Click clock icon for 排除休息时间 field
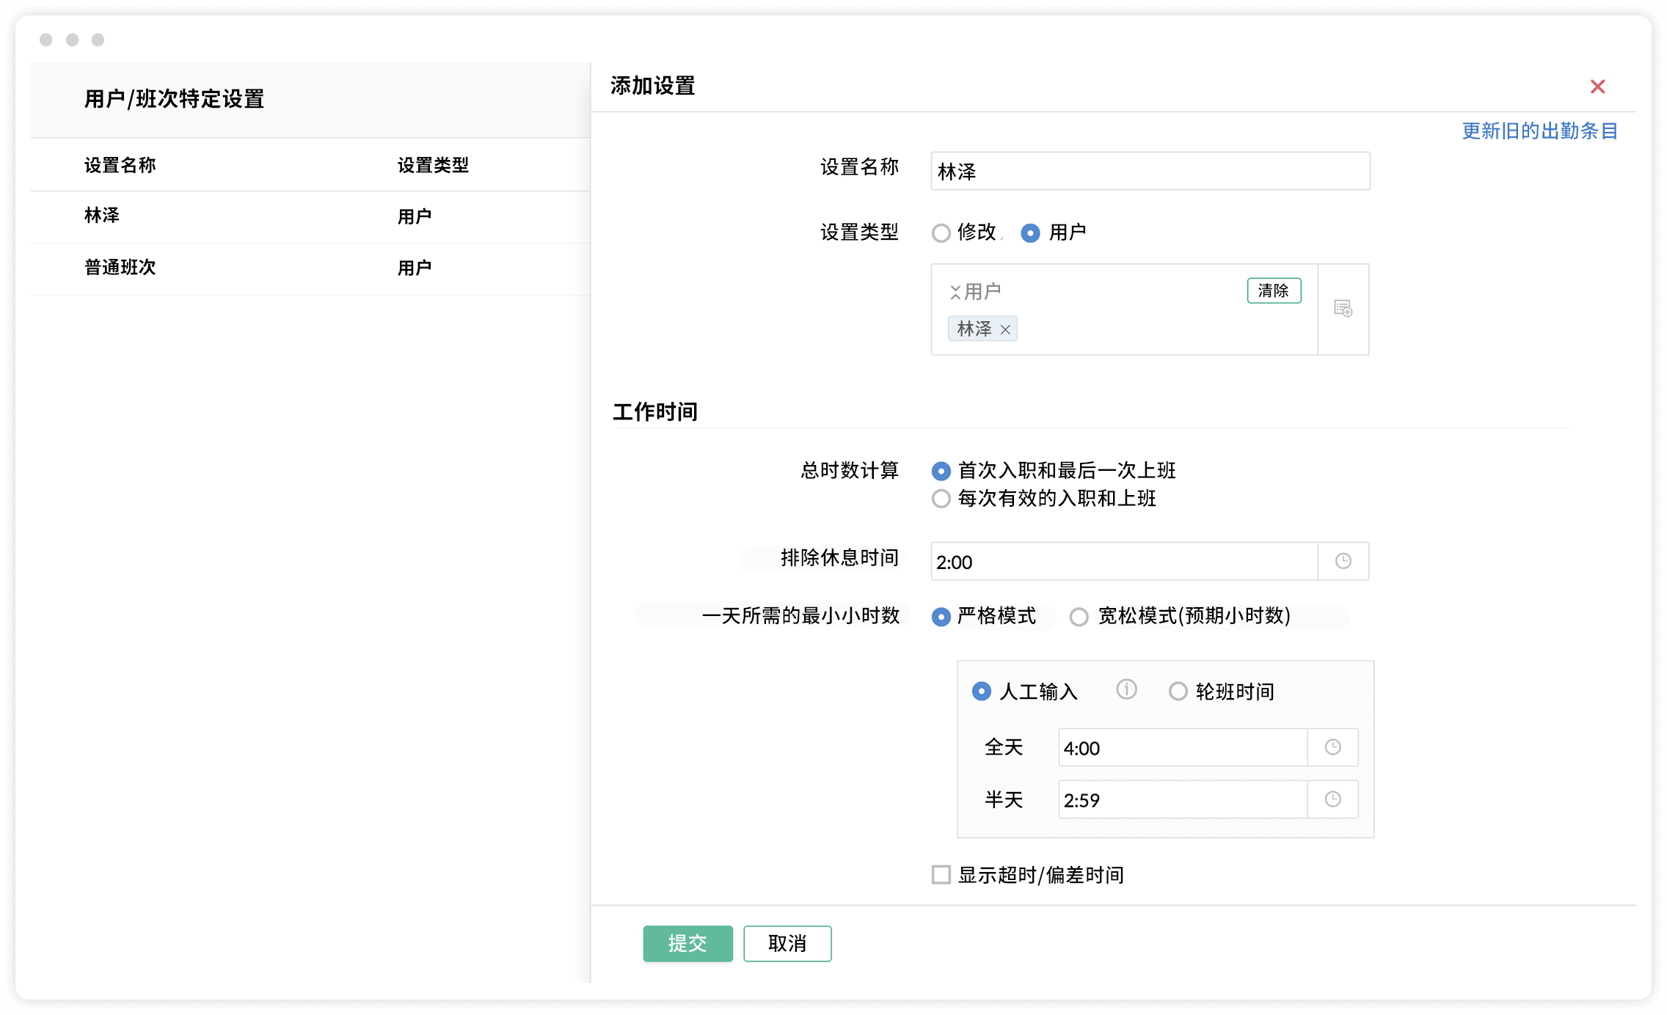1667x1015 pixels. click(1343, 561)
